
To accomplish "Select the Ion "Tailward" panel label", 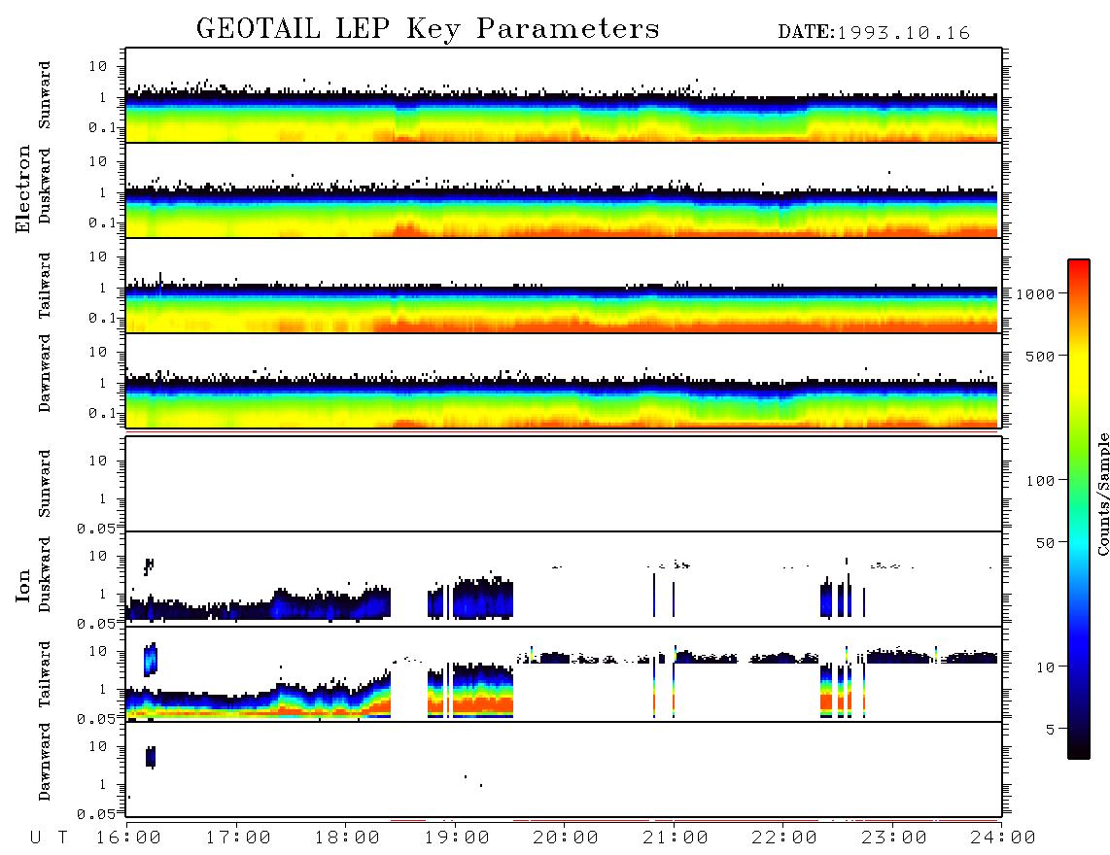I will (x=45, y=674).
